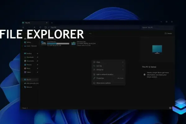Screen dimensions: 186x124
Task: Open DVD Drive (D:) in navigation pane
Action: [x=31, y=83]
